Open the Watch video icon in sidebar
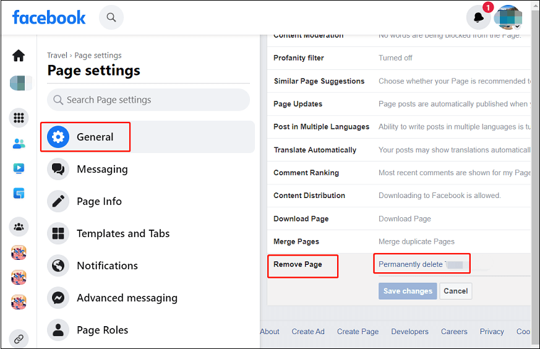The width and height of the screenshot is (540, 349). click(x=19, y=168)
